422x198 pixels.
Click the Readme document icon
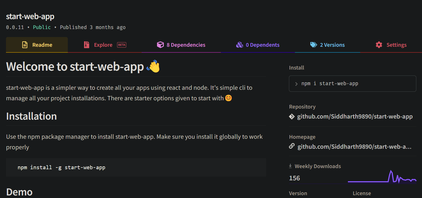pos(25,45)
